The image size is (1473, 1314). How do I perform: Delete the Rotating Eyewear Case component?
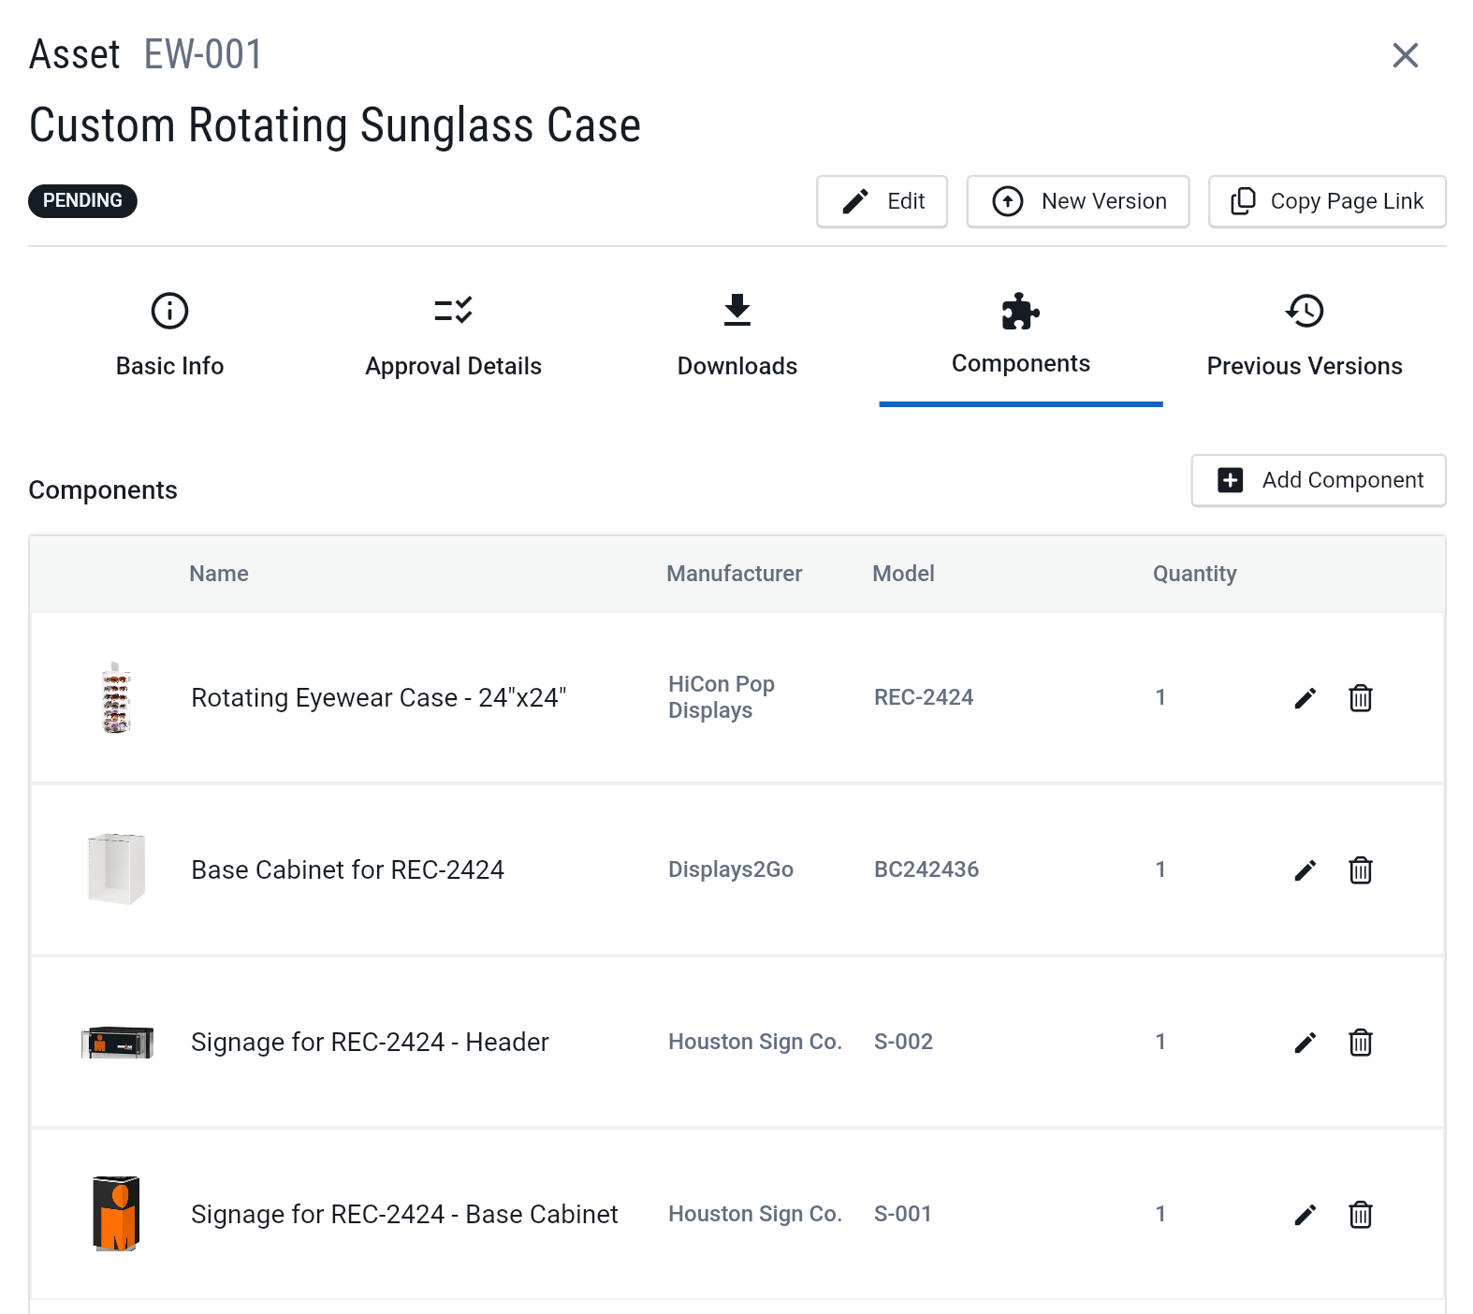coord(1360,698)
